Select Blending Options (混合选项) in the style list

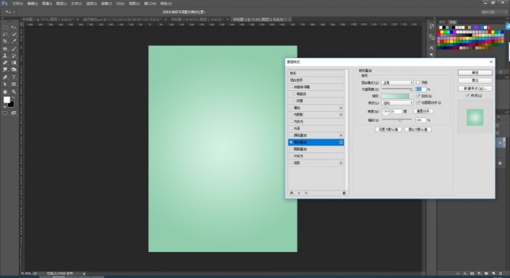click(x=316, y=80)
